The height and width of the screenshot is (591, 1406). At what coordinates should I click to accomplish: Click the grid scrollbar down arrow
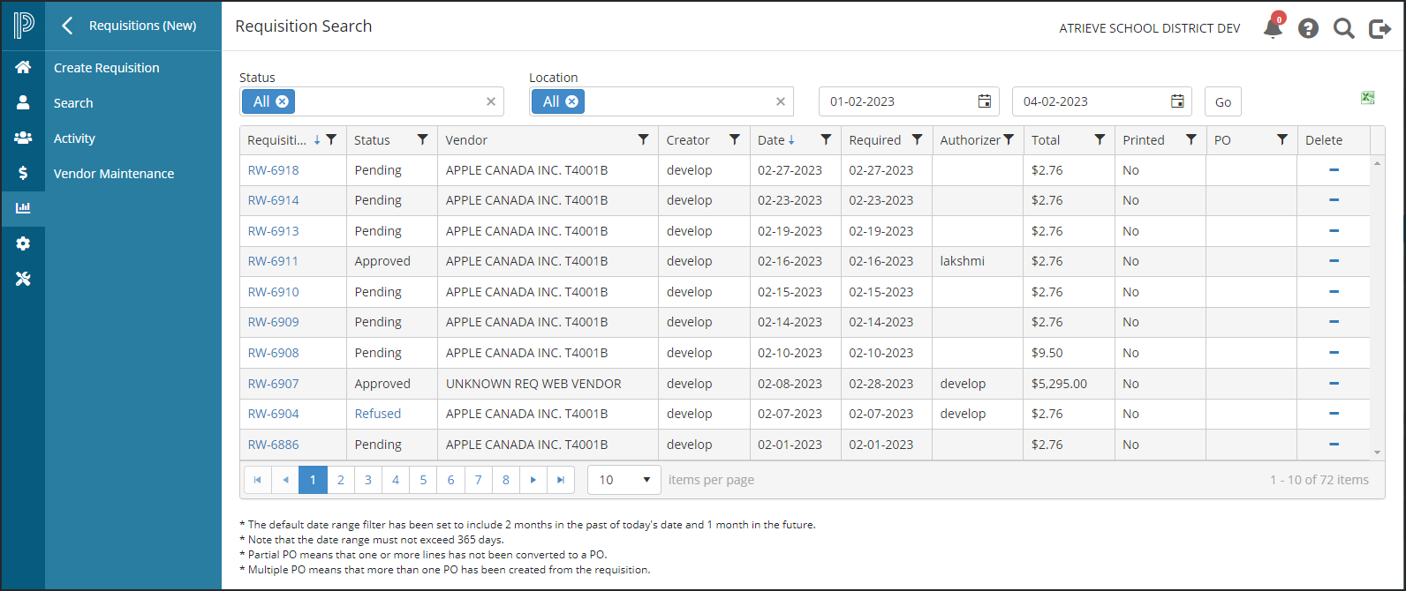coord(1377,453)
